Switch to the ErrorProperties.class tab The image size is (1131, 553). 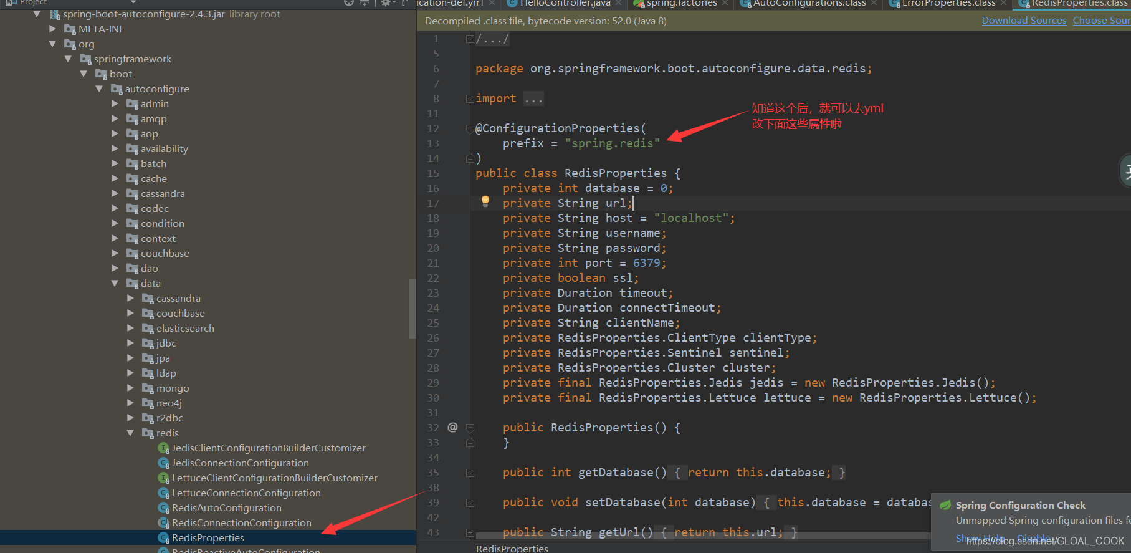click(949, 4)
